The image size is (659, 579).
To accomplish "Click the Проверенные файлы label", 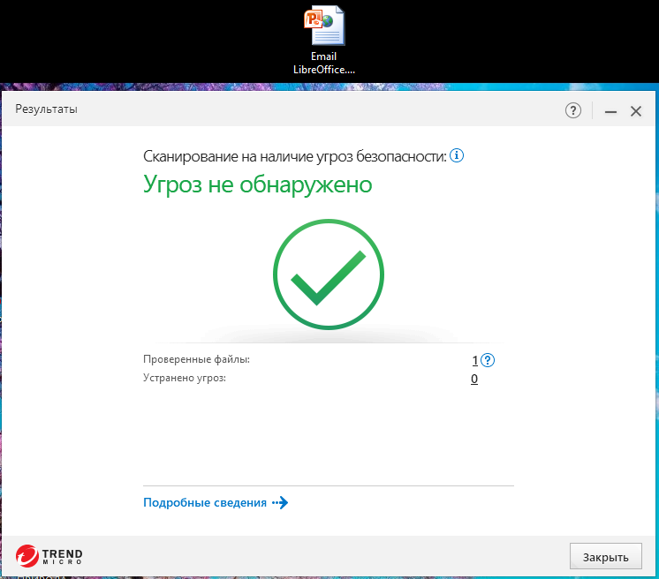I will coord(196,359).
